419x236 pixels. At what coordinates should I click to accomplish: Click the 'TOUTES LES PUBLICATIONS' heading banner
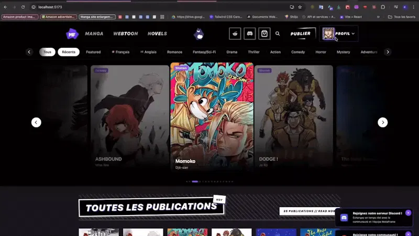tap(151, 207)
